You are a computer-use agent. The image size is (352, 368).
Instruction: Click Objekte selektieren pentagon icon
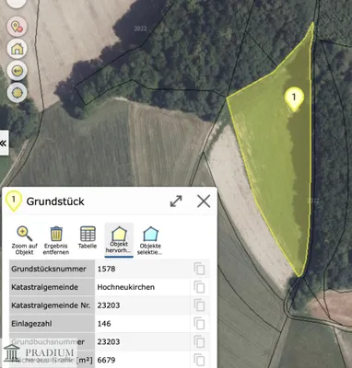[x=150, y=234]
